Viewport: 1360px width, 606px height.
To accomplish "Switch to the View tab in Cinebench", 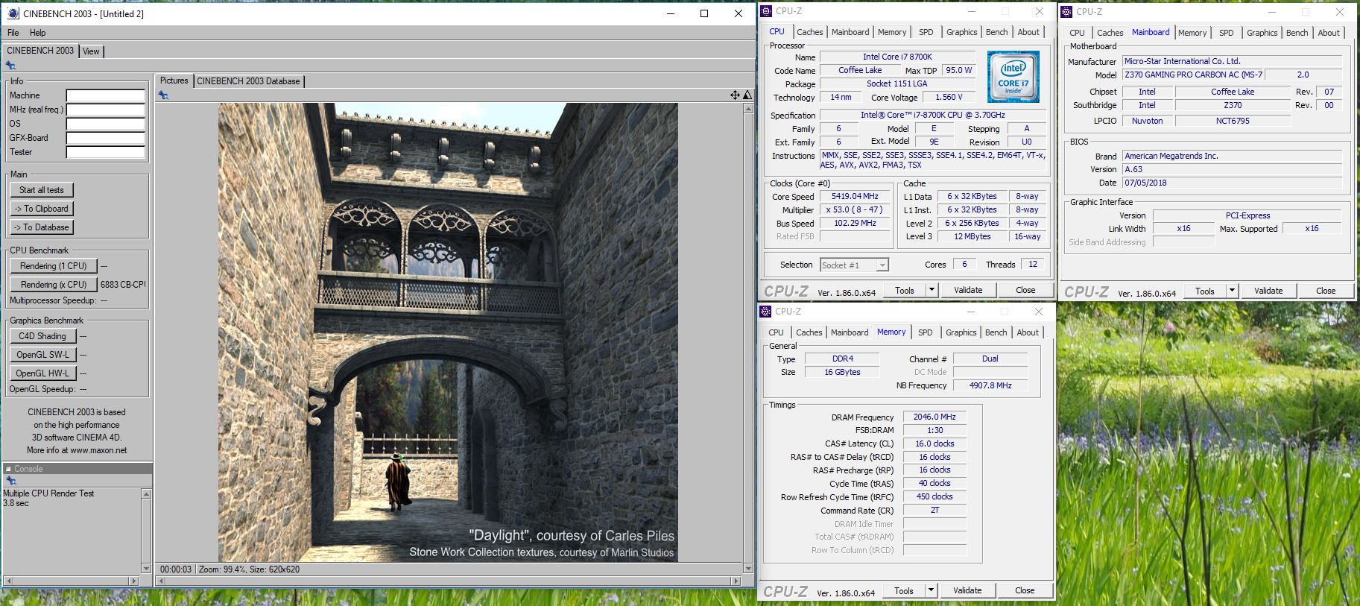I will [x=91, y=51].
